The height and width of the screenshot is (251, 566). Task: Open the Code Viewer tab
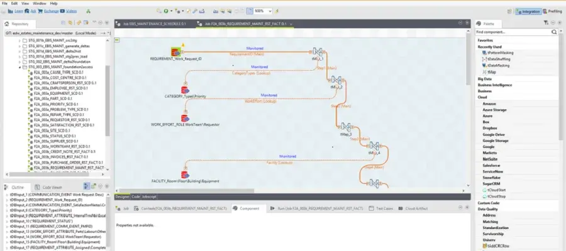tap(51, 187)
